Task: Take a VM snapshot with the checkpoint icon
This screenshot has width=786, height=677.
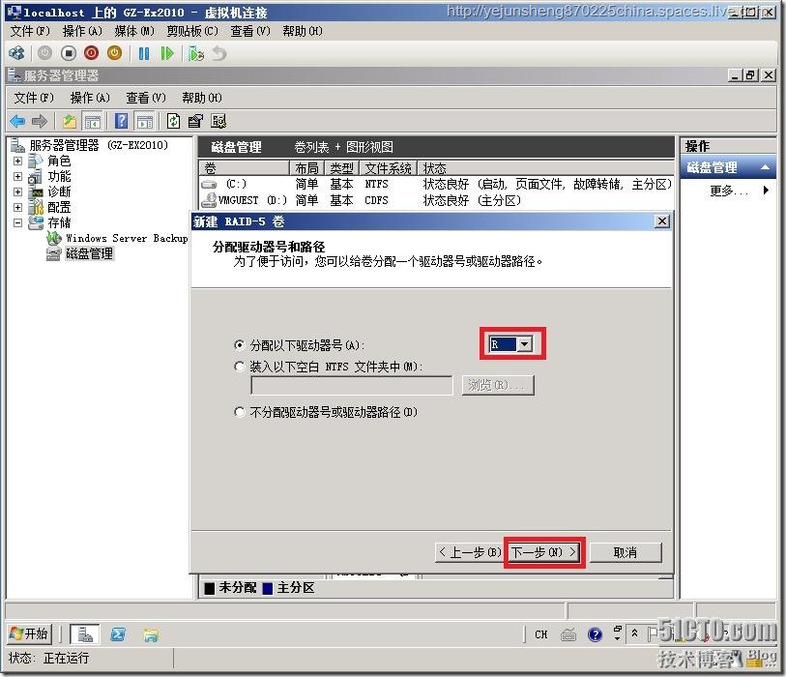Action: click(196, 53)
